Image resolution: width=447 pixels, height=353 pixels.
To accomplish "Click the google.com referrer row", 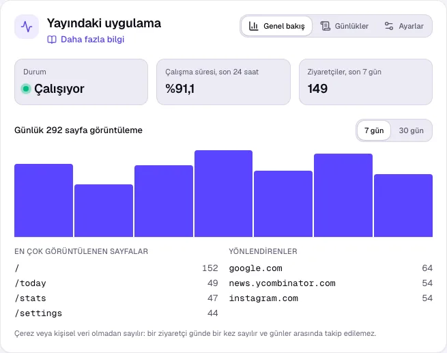I will click(x=331, y=268).
